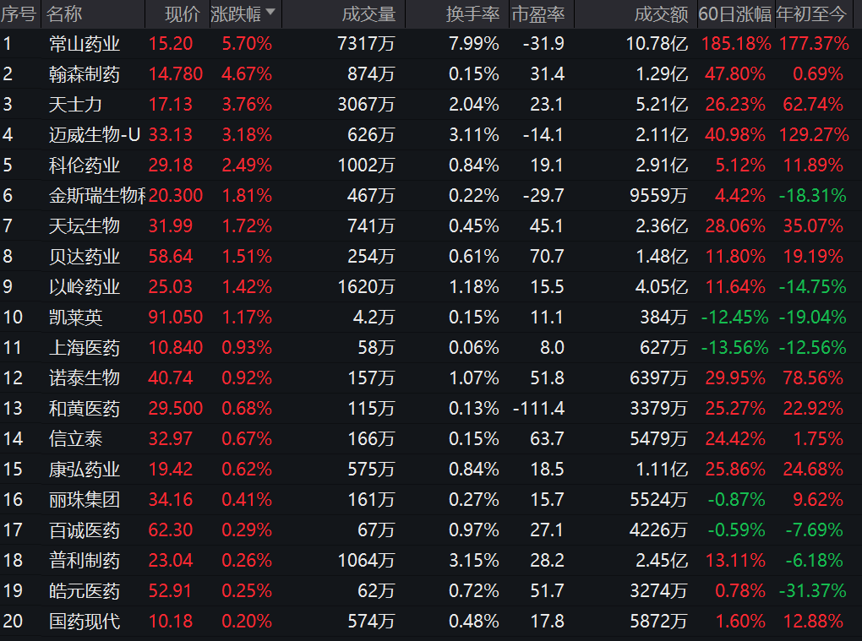Screen dimensions: 862x641
Task: Open the 天士力 stock entry
Action: click(75, 105)
